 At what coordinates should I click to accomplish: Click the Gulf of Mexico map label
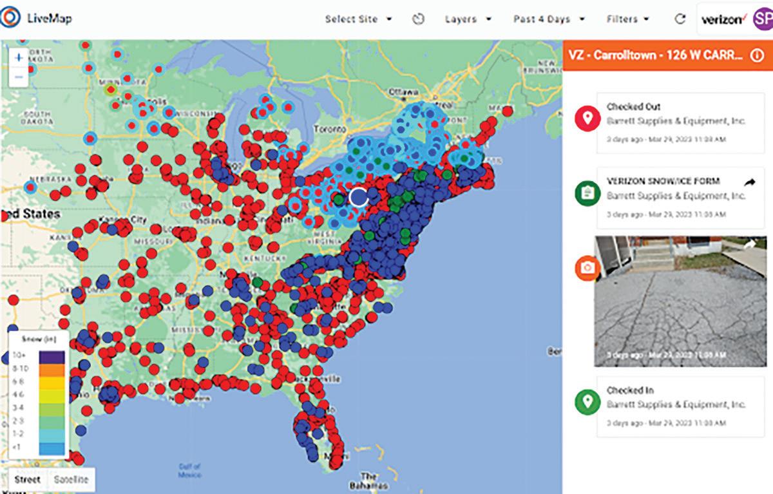tap(191, 471)
